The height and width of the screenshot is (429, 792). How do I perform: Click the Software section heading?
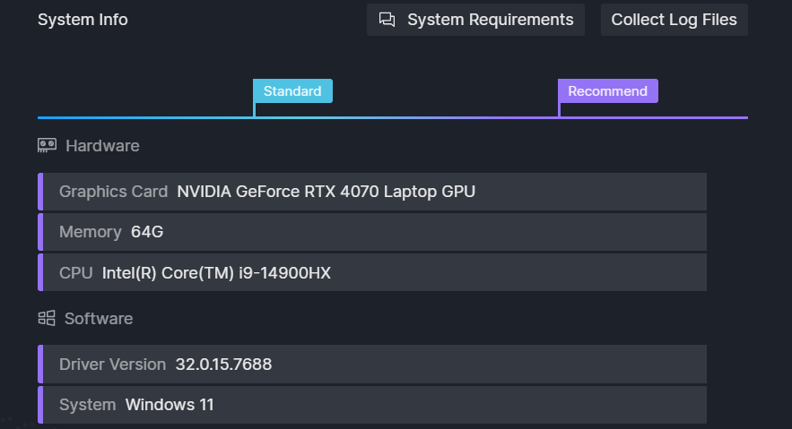click(x=99, y=319)
